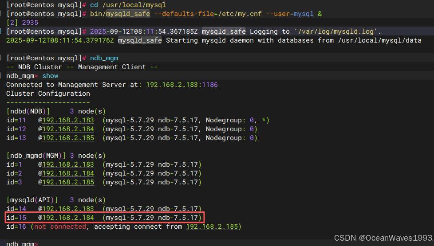Open the 192.168.2.183 link in id=1 row
The width and height of the screenshot is (434, 246).
pyautogui.click(x=68, y=164)
